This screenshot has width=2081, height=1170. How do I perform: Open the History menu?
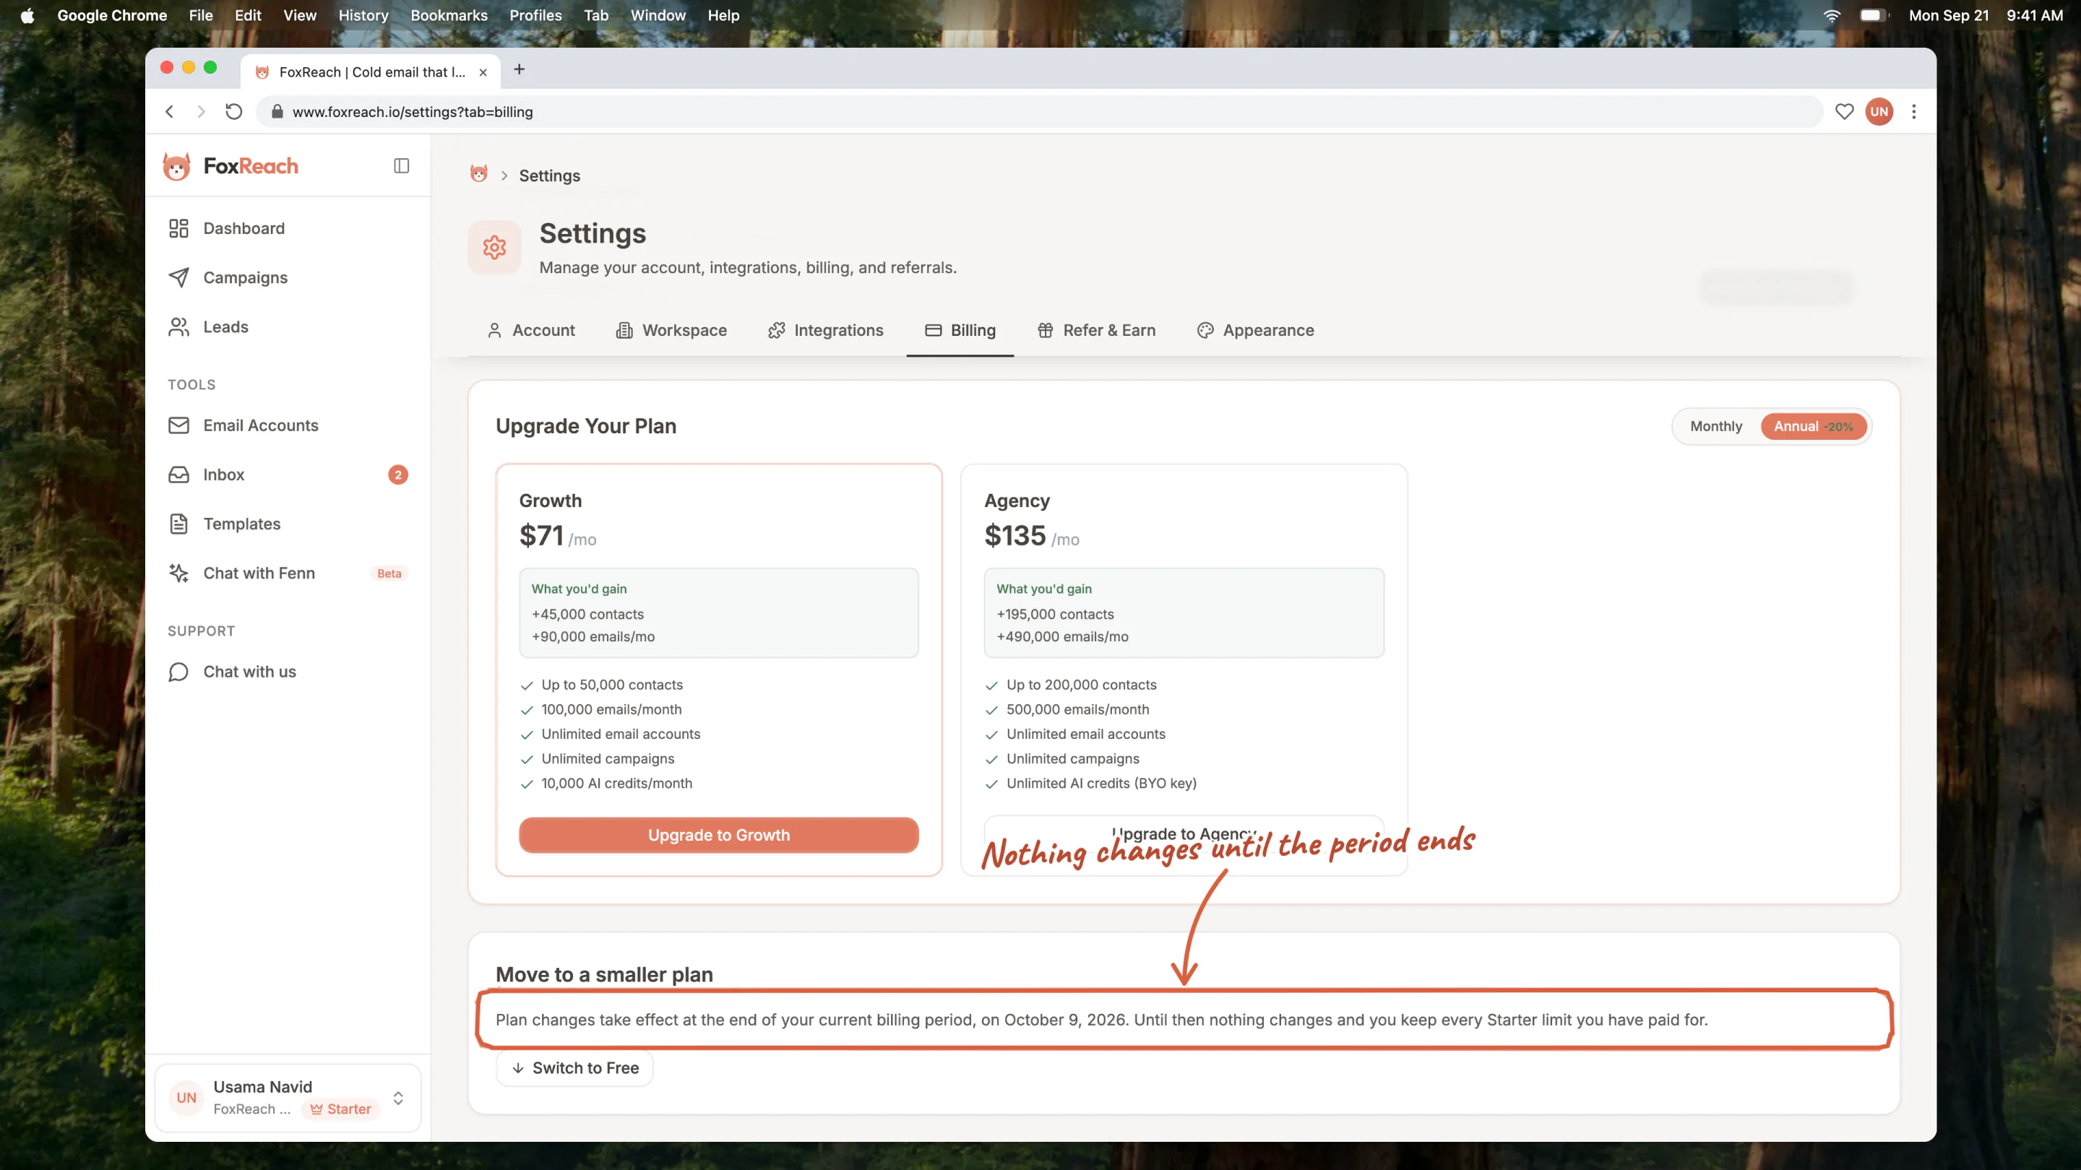(x=363, y=15)
